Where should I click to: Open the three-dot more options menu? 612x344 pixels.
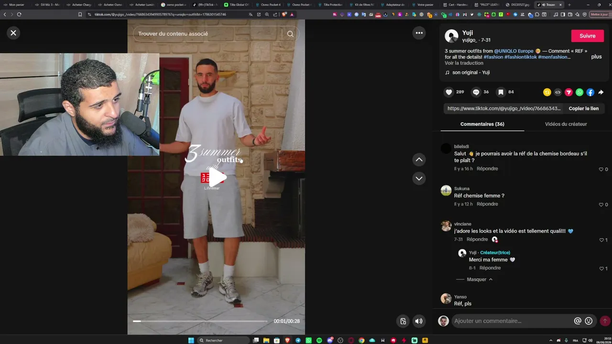tap(419, 33)
